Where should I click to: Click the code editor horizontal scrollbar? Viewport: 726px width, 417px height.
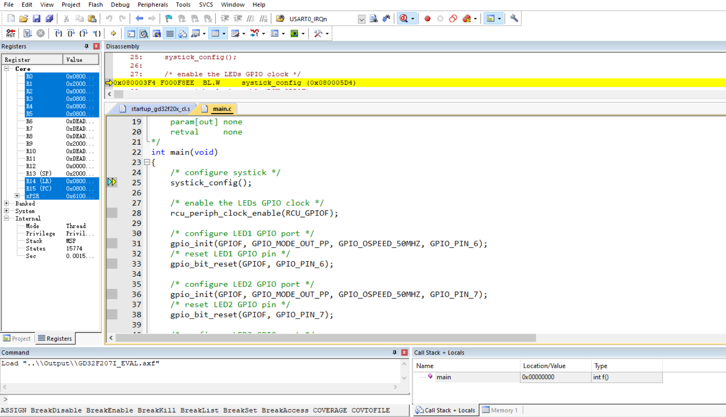[326, 338]
